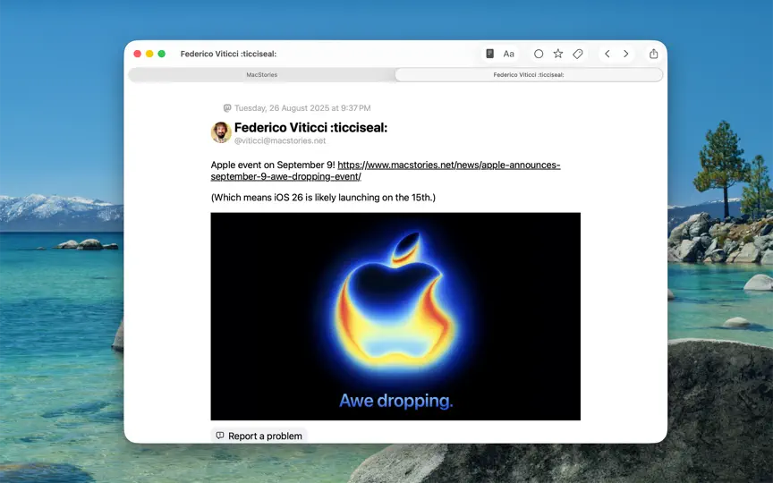This screenshot has width=773, height=483.
Task: Open the share menu icon
Action: (x=653, y=54)
